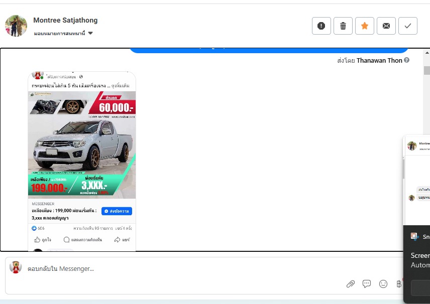Click the conversation scrollbar thumb
The height and width of the screenshot is (304, 430).
pos(427,70)
